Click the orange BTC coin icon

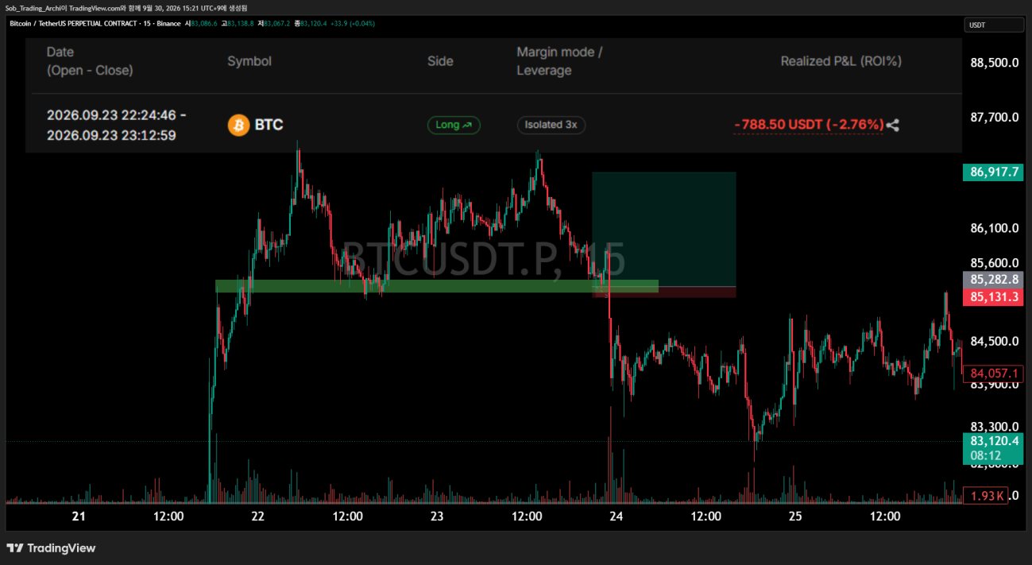(238, 125)
